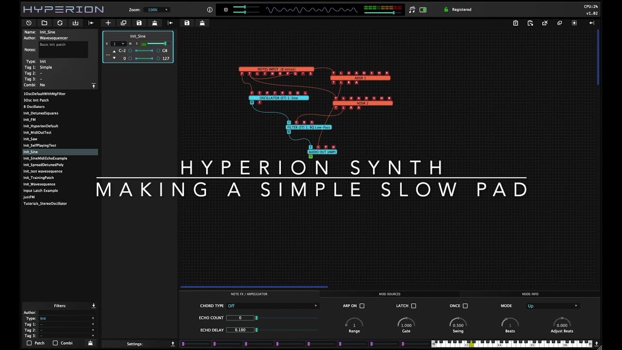Adjust the ECHO COUNT slider
This screenshot has width=622, height=350.
point(287,318)
